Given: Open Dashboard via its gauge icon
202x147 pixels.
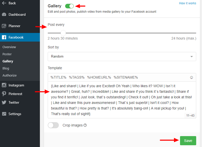Looking at the screenshot, I should pos(4,14).
